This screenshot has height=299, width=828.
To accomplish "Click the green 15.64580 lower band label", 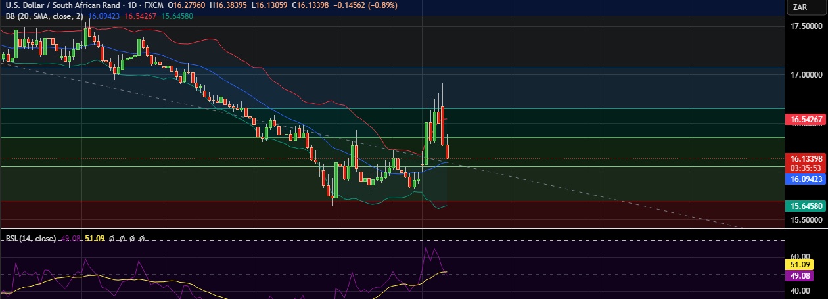I will (x=805, y=206).
